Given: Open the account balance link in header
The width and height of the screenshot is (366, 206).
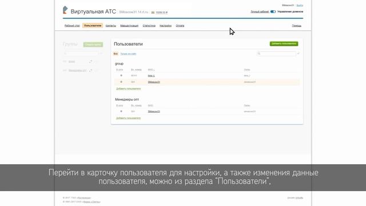Looking at the screenshot, I should 161,13.
